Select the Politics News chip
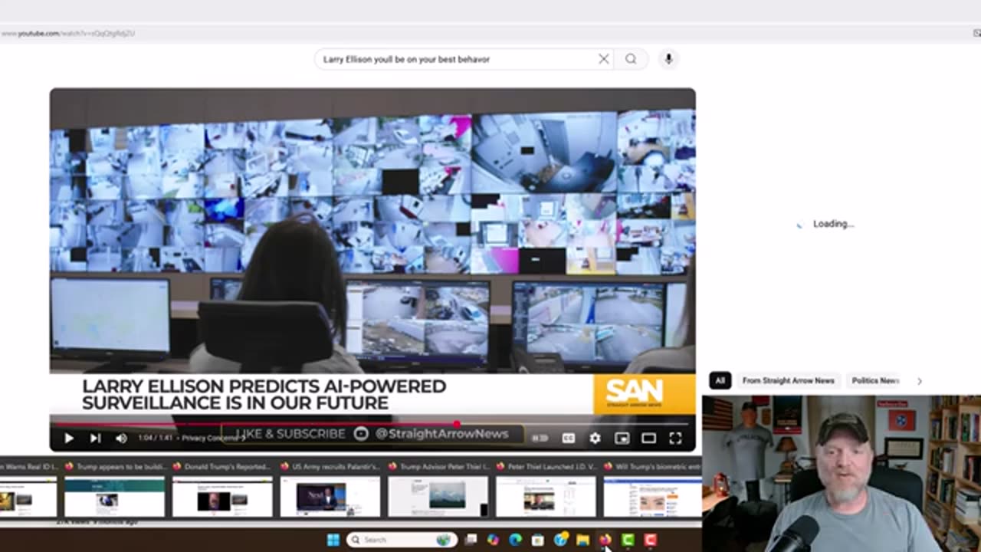The image size is (981, 552). [874, 380]
